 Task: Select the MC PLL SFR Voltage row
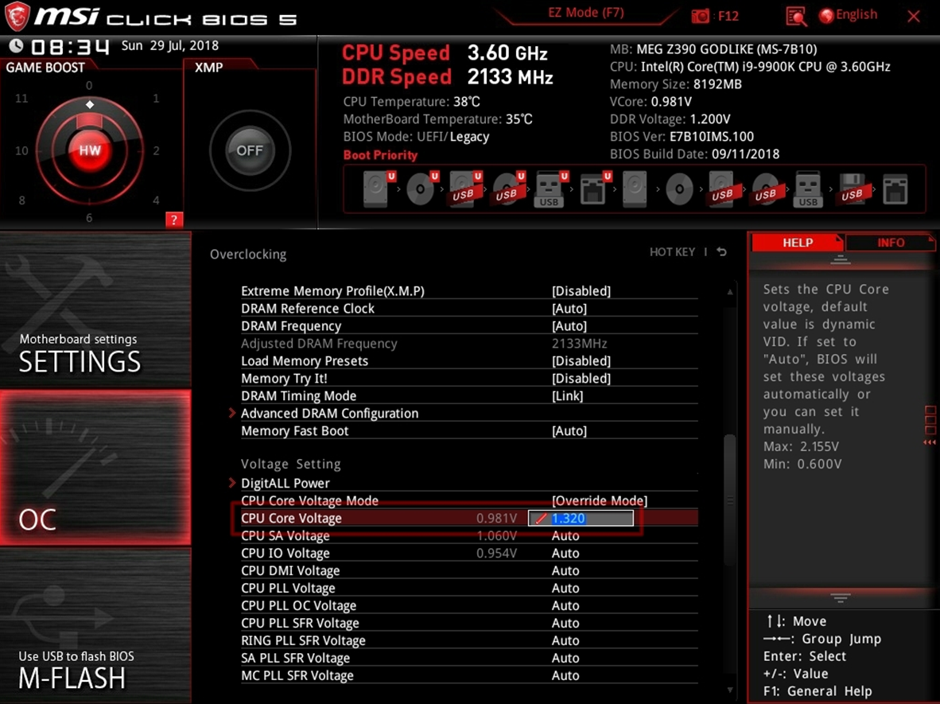pyautogui.click(x=469, y=675)
